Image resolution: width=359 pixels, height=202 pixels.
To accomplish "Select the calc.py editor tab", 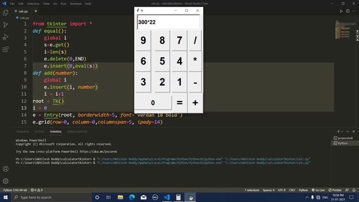I will [x=25, y=11].
